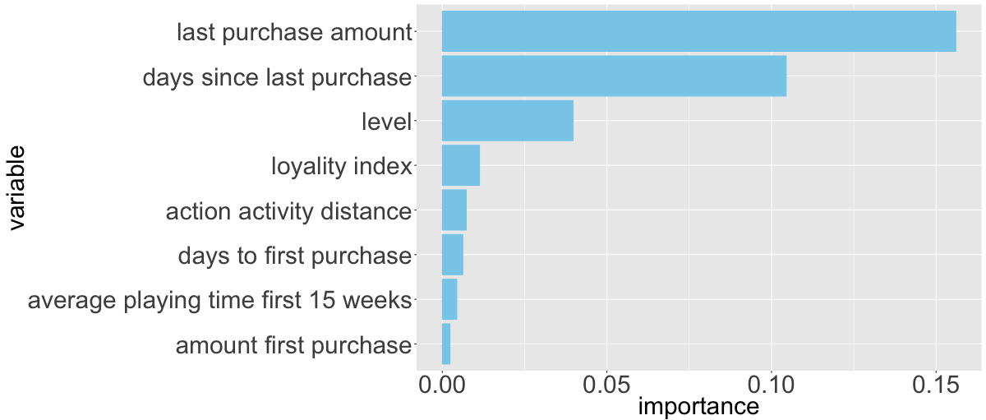The width and height of the screenshot is (986, 420).
Task: Click the 'average playing time first 15 weeks' label
Action: [219, 300]
